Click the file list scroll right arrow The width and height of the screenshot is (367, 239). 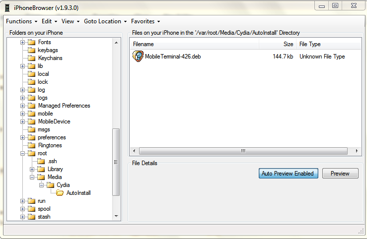click(x=357, y=151)
